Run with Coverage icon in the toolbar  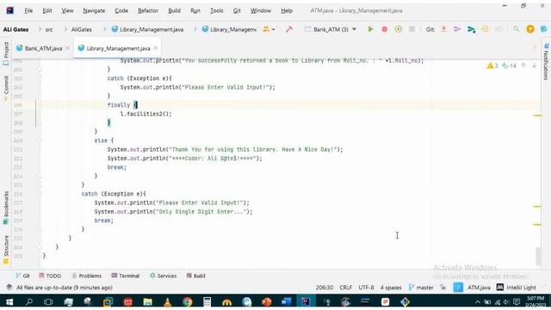(398, 29)
